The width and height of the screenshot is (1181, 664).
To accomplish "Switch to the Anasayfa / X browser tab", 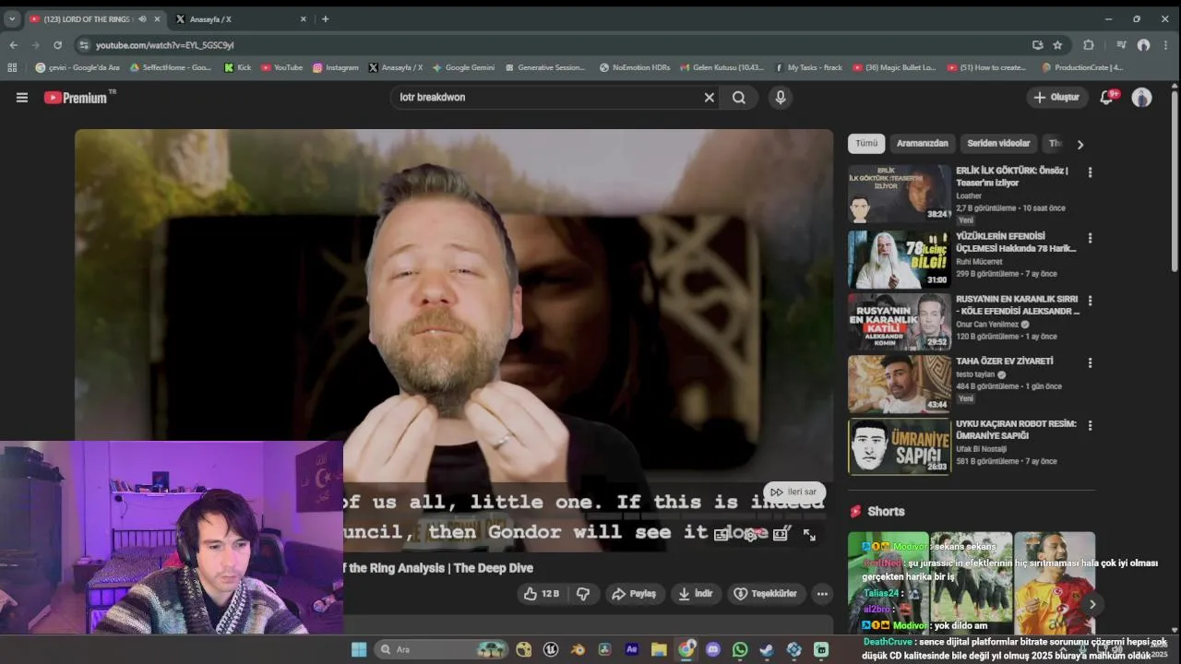I will click(238, 18).
